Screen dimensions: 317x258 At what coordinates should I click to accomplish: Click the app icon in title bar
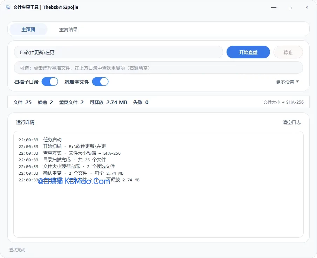pos(8,7)
